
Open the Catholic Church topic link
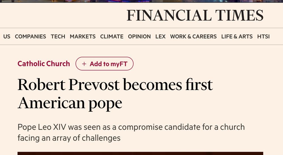44,64
